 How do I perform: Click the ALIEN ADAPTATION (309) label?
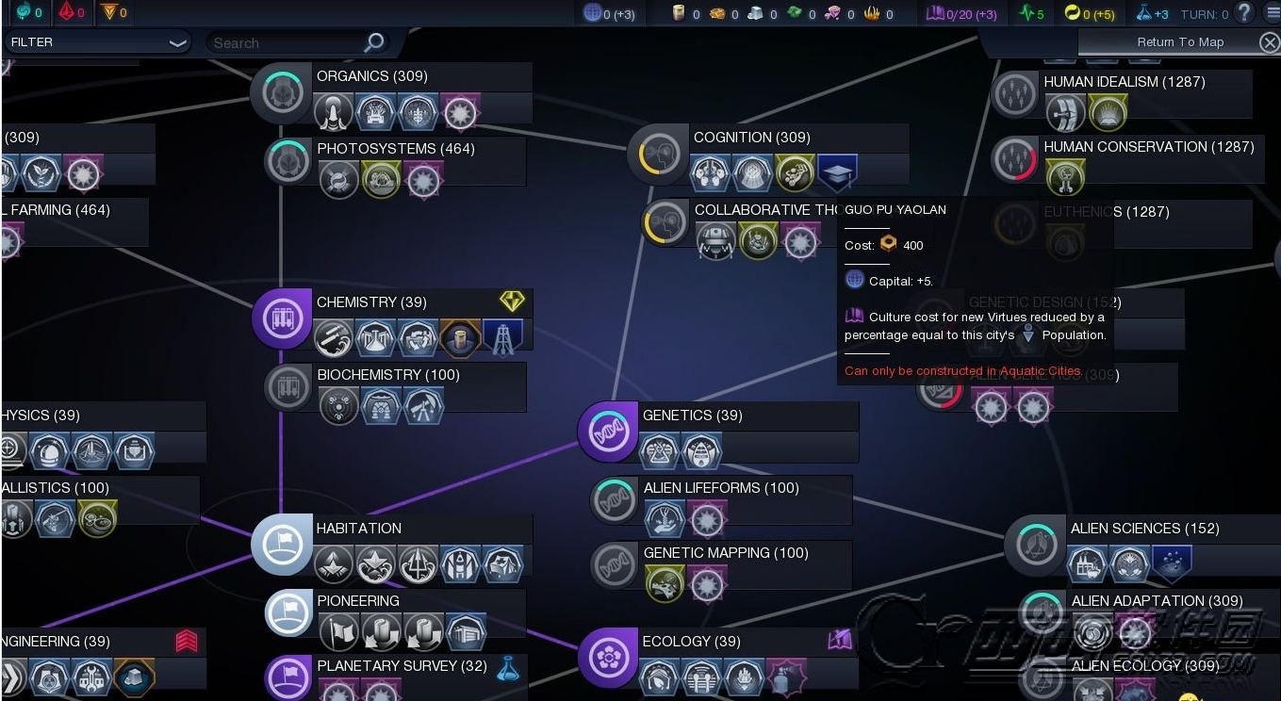pos(1158,601)
